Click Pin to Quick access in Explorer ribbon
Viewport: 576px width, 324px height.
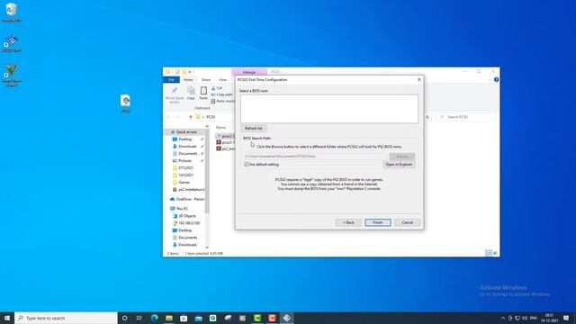point(175,94)
